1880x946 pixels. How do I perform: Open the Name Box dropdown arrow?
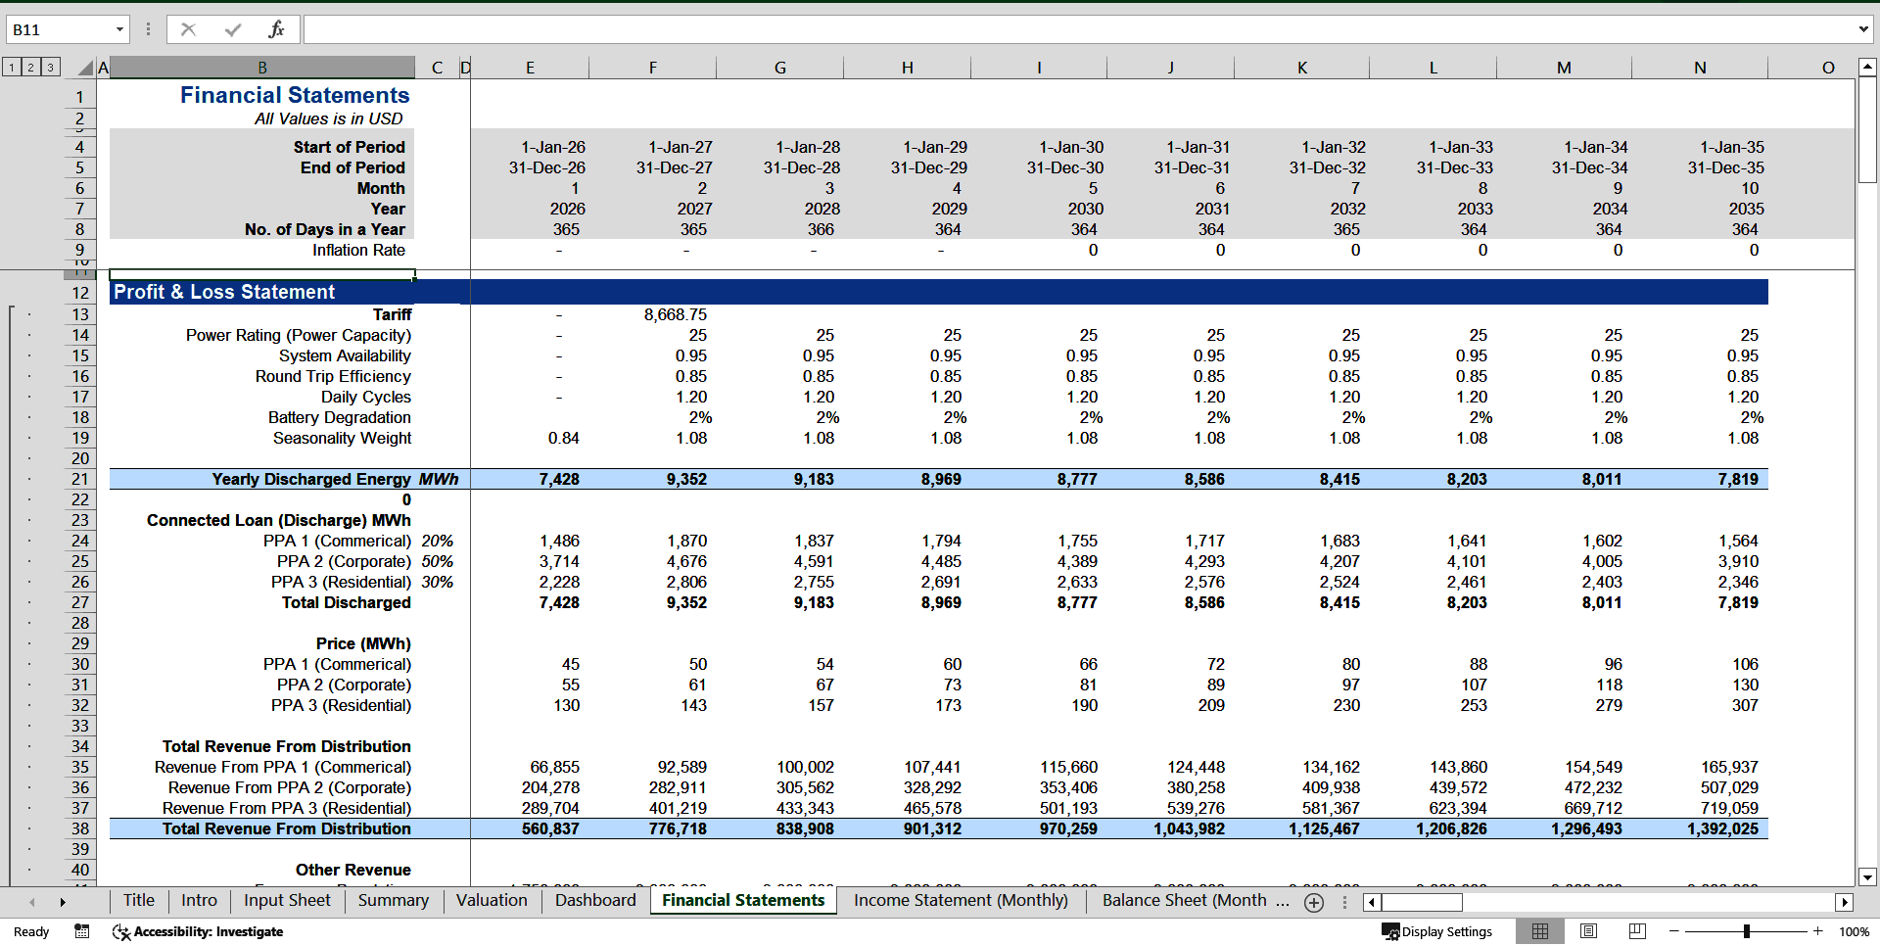tap(119, 29)
